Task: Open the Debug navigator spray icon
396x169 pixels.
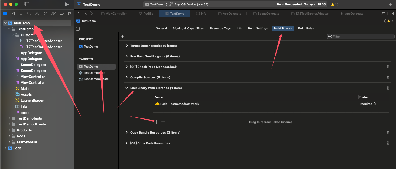Action: click(x=53, y=13)
